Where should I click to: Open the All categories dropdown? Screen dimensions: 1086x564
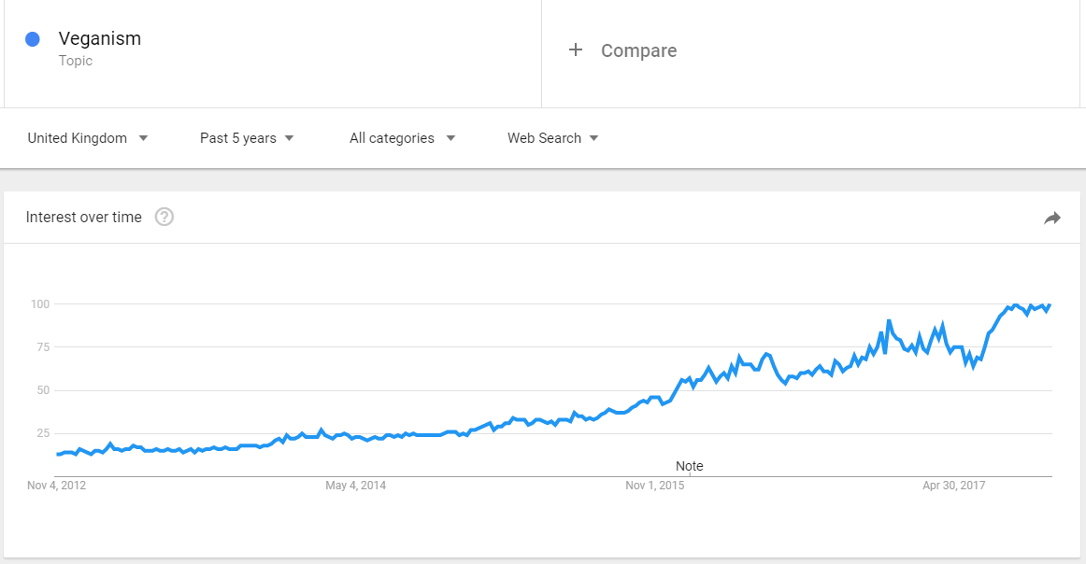tap(402, 138)
